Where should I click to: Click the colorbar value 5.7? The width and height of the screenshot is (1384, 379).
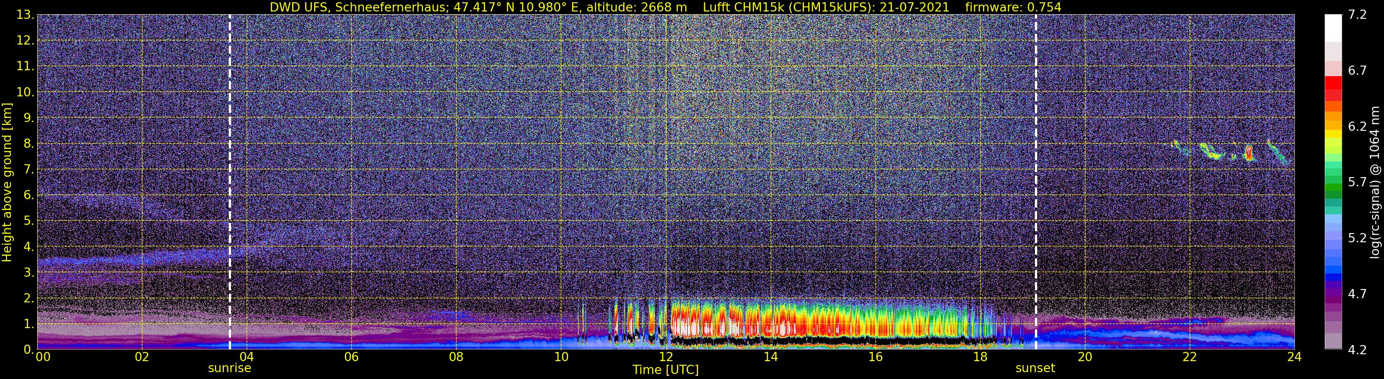pos(1357,182)
